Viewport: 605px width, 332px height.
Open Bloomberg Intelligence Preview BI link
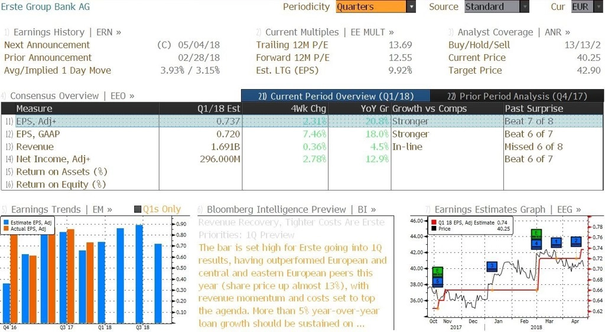(291, 209)
